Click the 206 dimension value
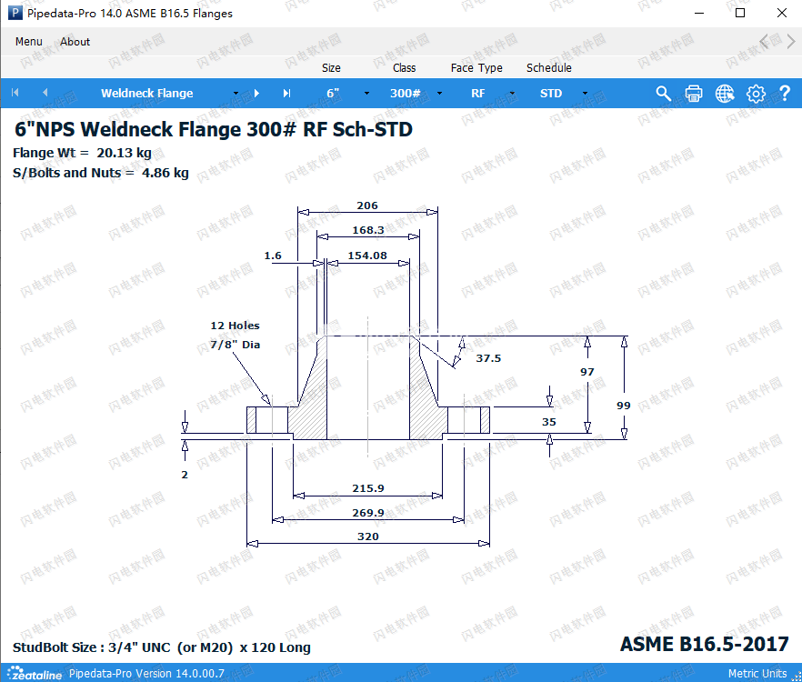Screen dimensions: 802x682 point(367,206)
